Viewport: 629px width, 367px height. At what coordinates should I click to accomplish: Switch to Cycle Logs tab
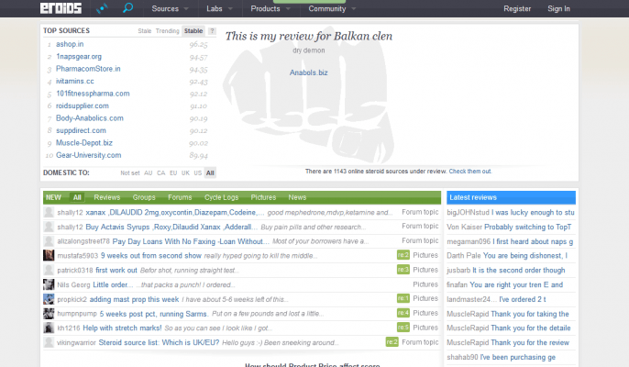click(222, 197)
